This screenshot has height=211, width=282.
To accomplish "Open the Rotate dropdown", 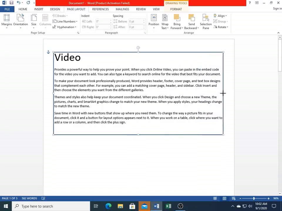I will [221, 27].
